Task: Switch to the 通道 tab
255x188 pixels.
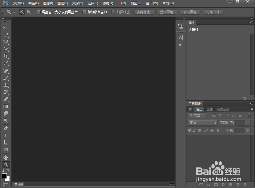Action: click(x=210, y=109)
